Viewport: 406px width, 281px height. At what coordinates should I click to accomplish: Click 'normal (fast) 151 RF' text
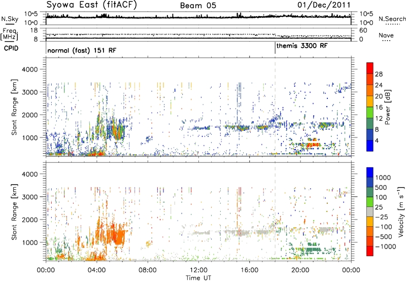[82, 50]
